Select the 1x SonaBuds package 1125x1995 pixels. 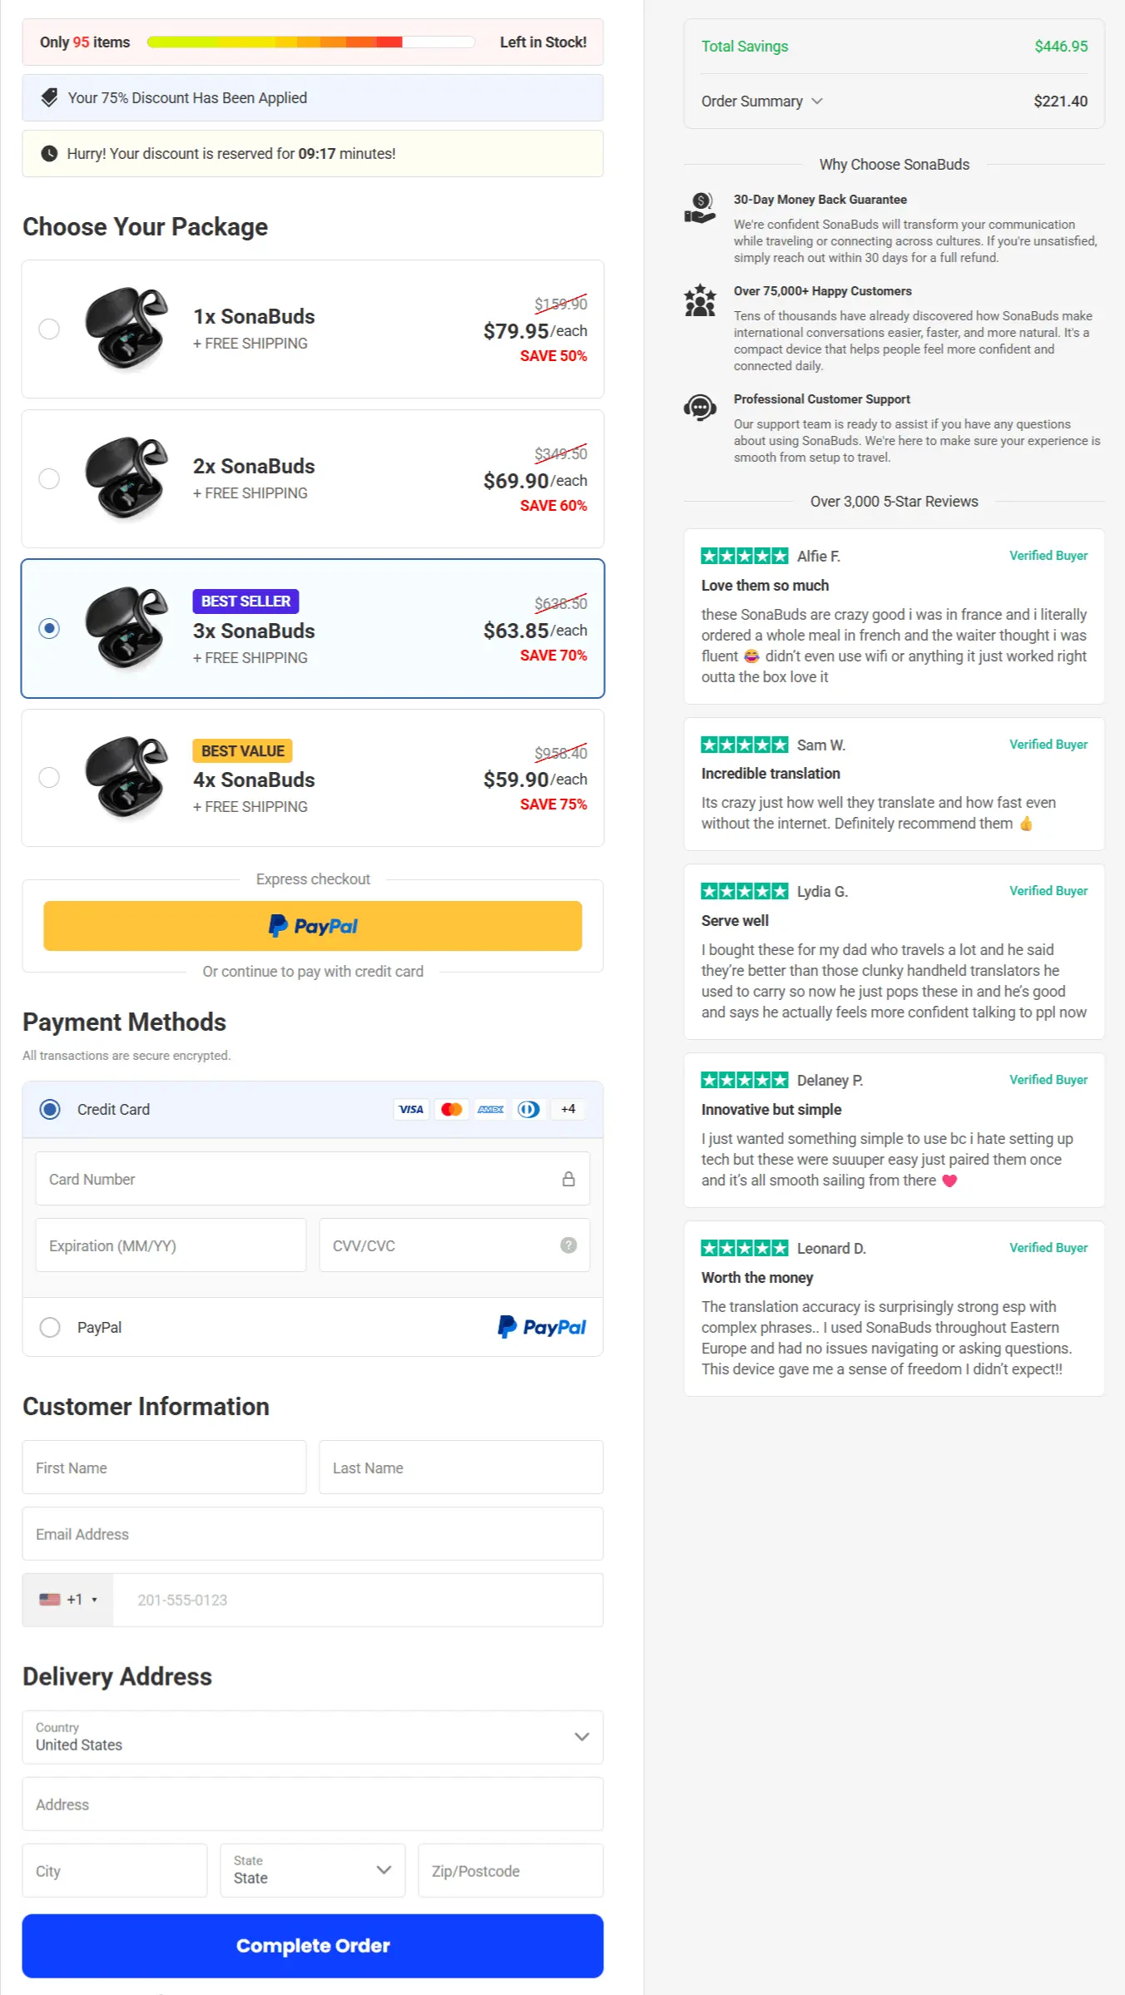point(49,329)
